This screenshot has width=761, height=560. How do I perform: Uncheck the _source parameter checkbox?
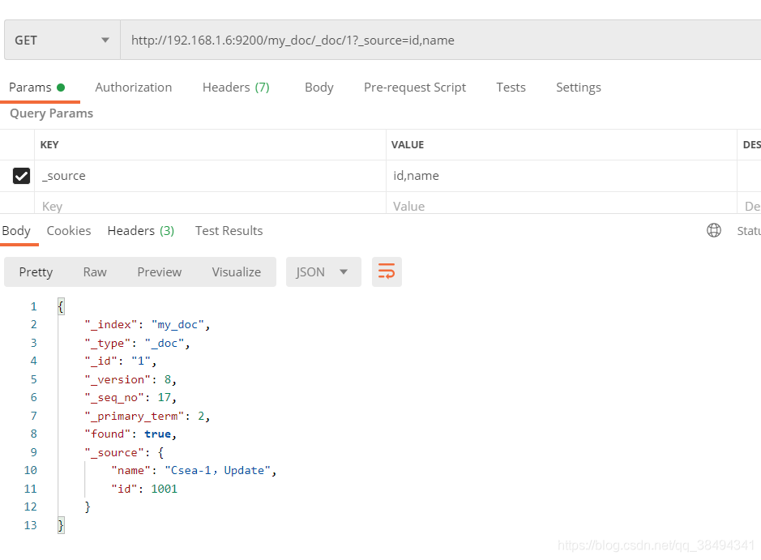(x=22, y=176)
